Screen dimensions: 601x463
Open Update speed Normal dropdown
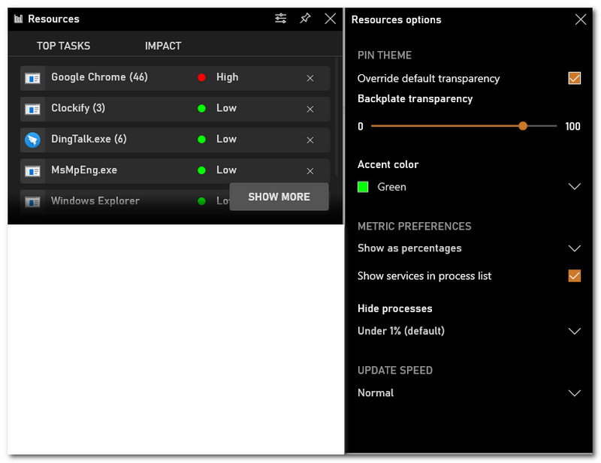pyautogui.click(x=575, y=392)
